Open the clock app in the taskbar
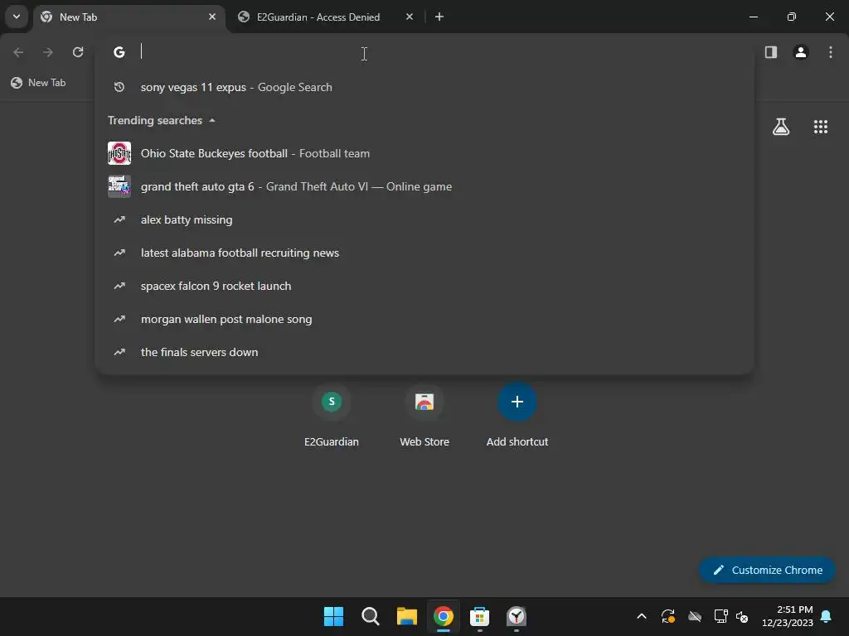The width and height of the screenshot is (849, 636). [516, 616]
